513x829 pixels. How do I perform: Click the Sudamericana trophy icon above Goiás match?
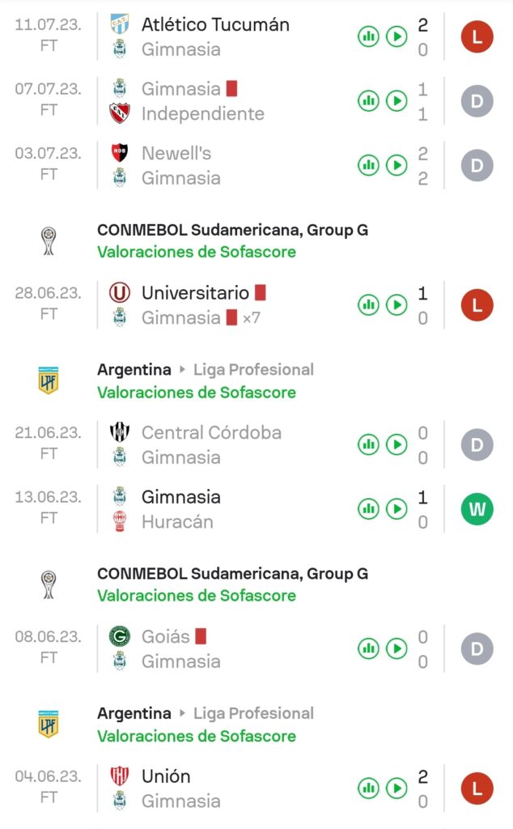tap(49, 585)
